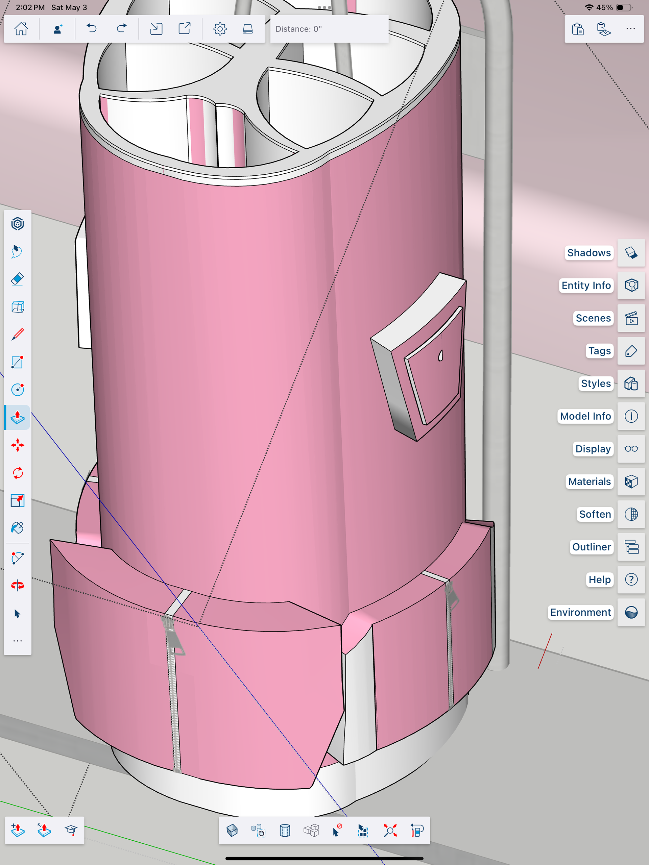Activate the Move tool
Image resolution: width=649 pixels, height=865 pixels.
coord(17,445)
